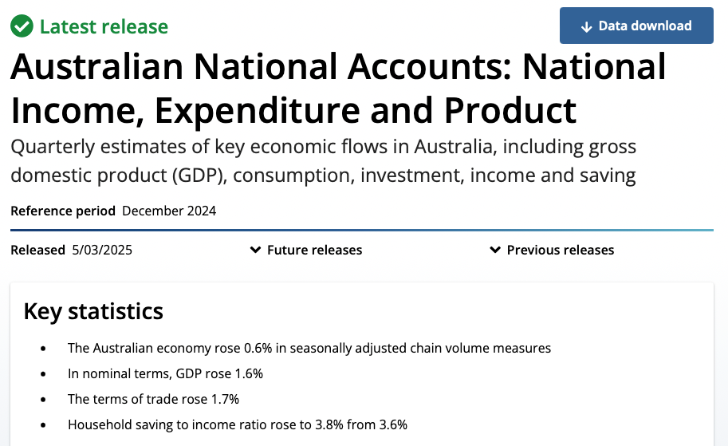The width and height of the screenshot is (728, 446).
Task: Click the Income, Expenditure and Product title line
Action: (293, 111)
